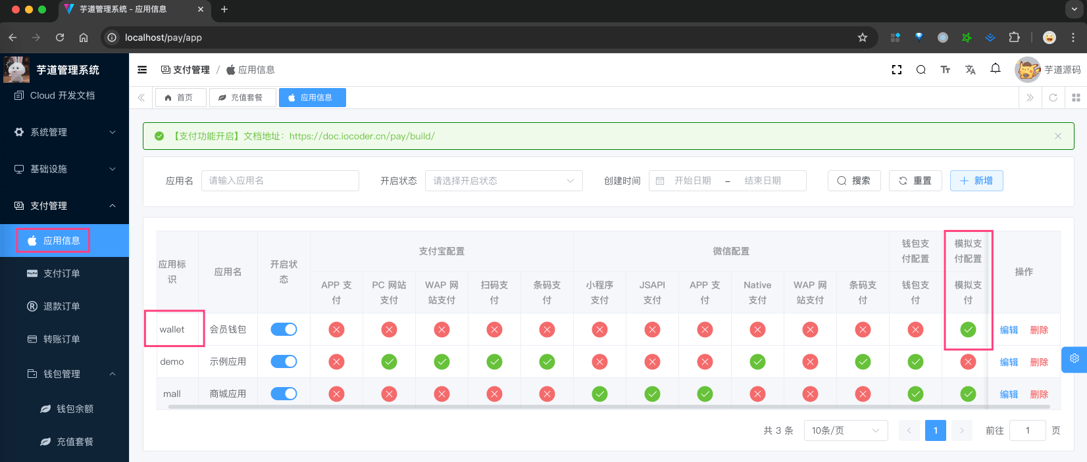The width and height of the screenshot is (1087, 462).
Task: Click the 新增 button
Action: tap(976, 181)
